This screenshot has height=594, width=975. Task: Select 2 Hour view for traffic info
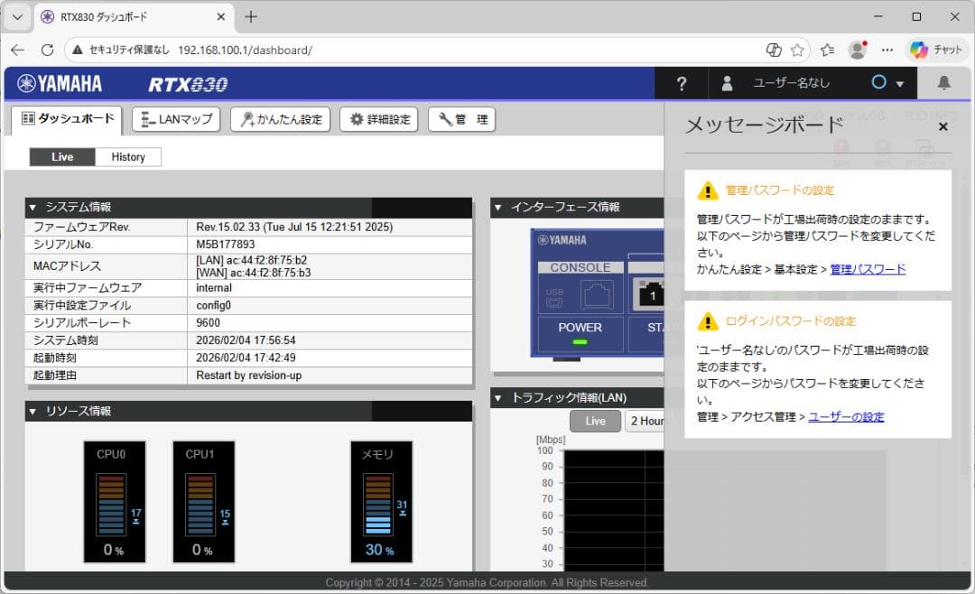pyautogui.click(x=645, y=420)
